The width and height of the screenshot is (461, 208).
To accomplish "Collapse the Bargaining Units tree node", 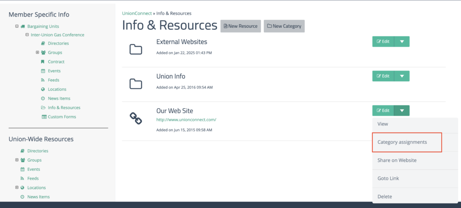I will 17,27.
